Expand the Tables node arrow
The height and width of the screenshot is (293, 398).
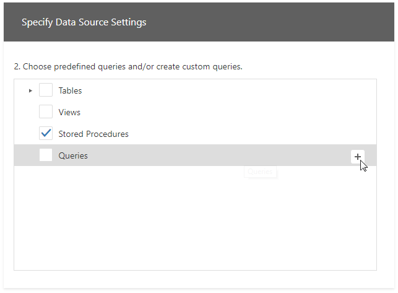coord(30,91)
